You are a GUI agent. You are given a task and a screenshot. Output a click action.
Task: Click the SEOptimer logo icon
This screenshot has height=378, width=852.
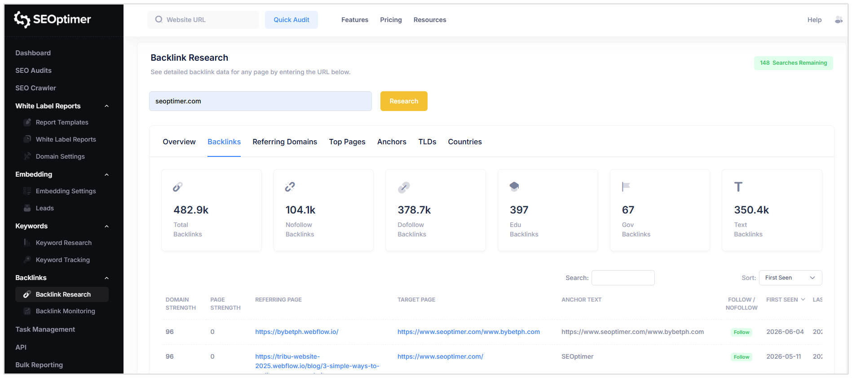22,19
